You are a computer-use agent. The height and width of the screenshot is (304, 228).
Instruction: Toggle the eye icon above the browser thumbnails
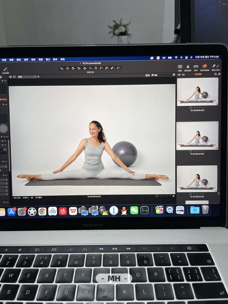tap(179, 75)
